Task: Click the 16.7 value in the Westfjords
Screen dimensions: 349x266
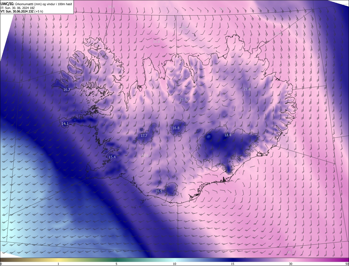Action: [x=67, y=89]
